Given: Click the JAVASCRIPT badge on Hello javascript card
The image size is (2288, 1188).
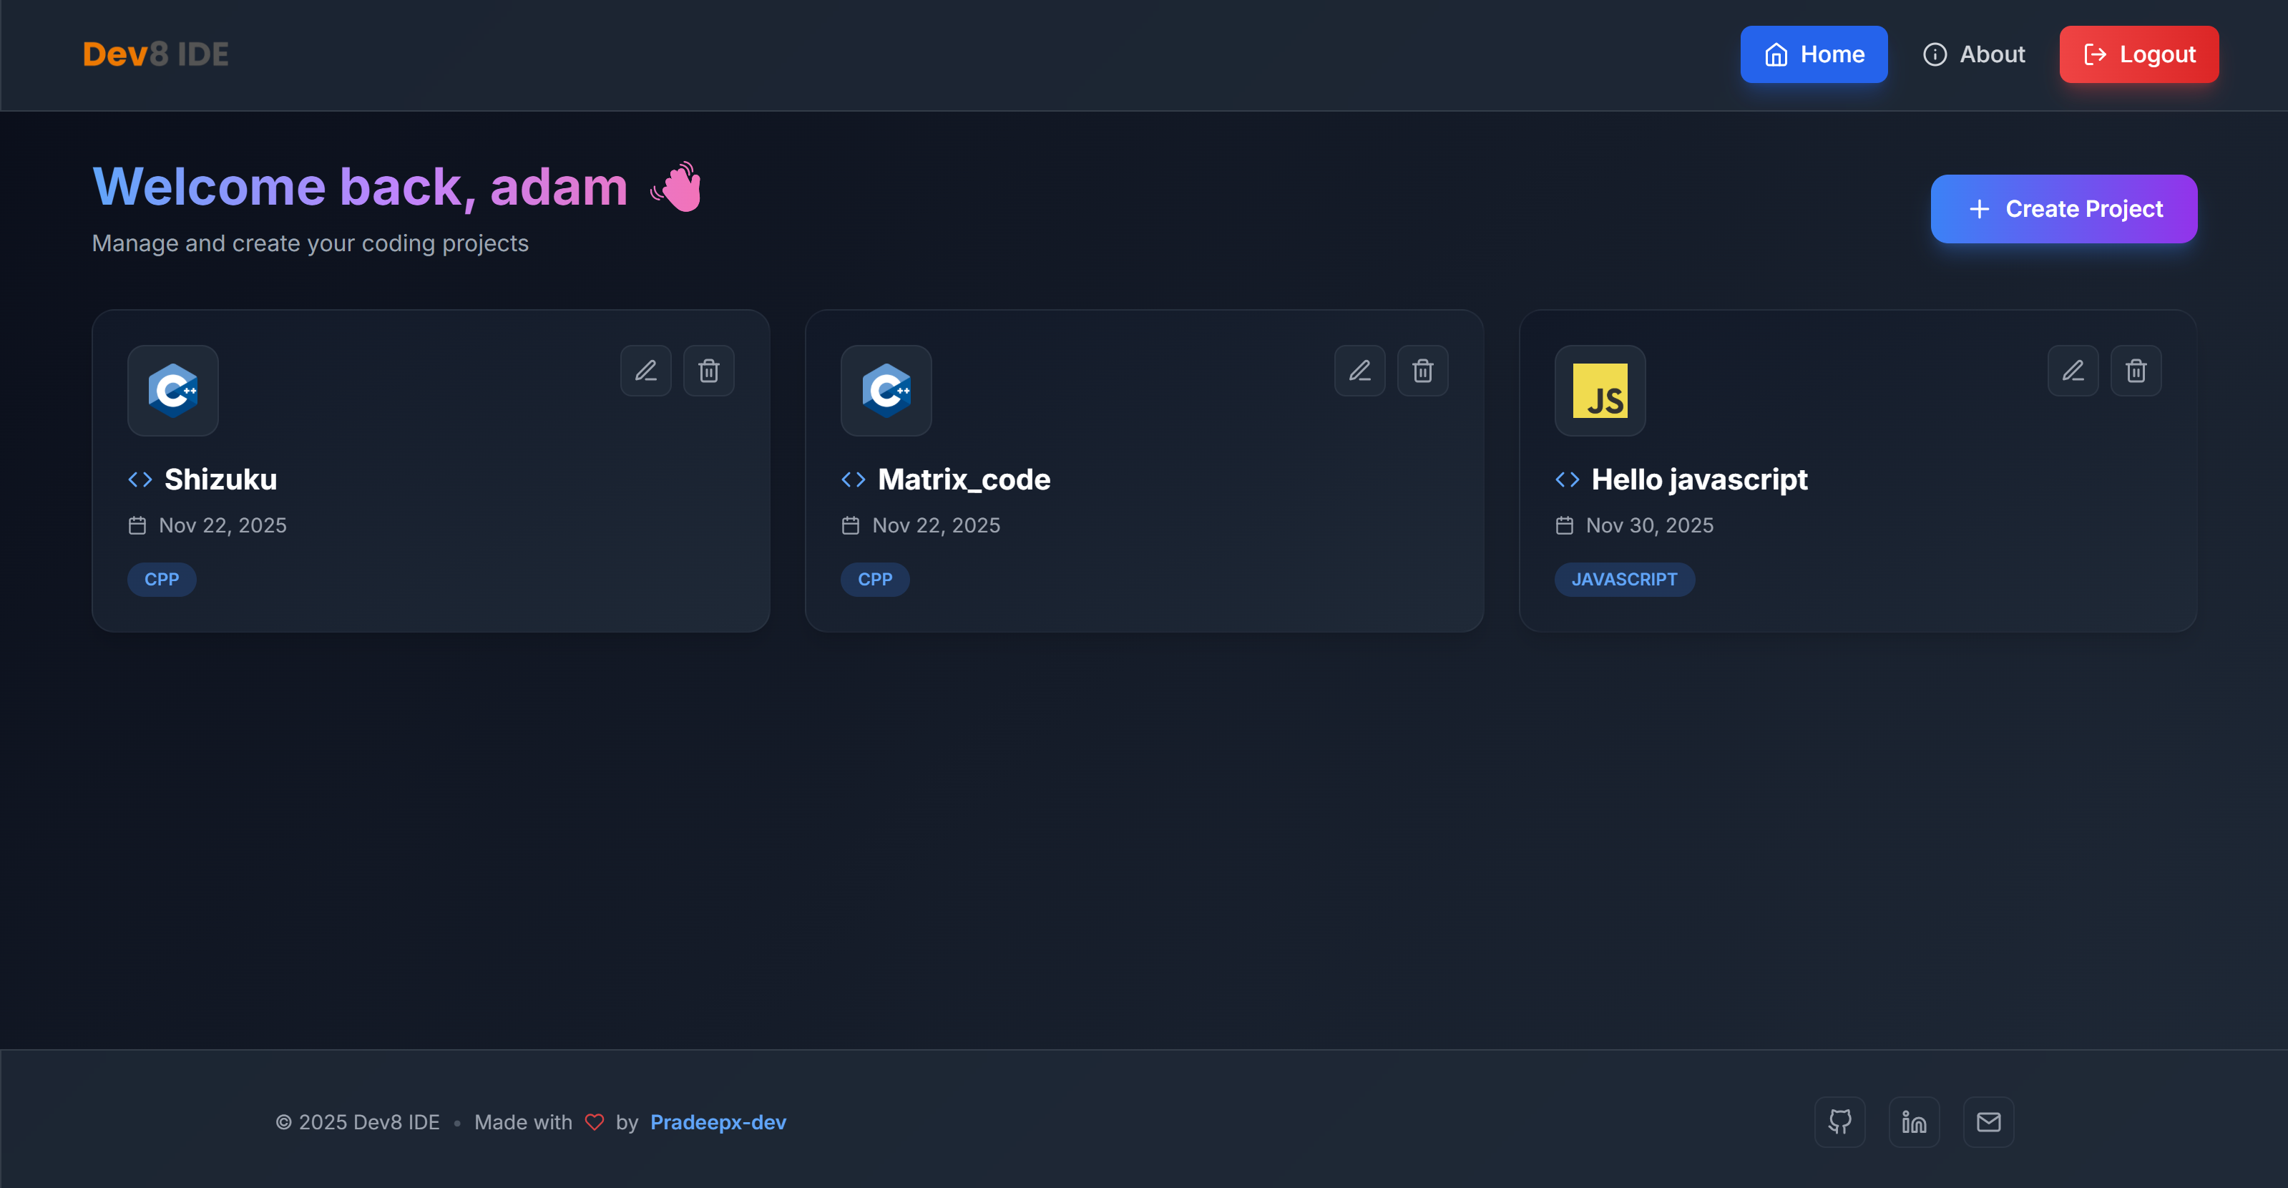Looking at the screenshot, I should 1625,580.
